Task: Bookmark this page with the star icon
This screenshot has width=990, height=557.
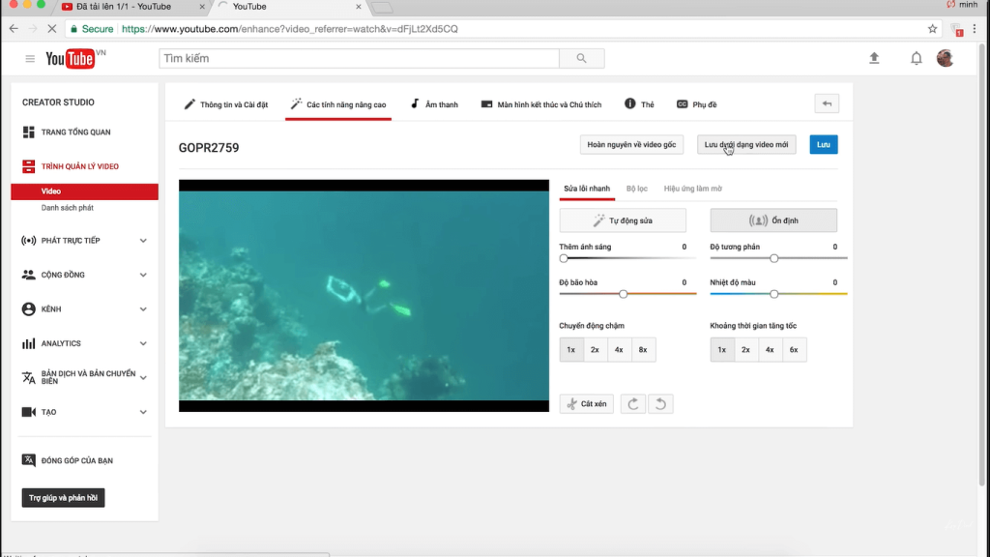Action: pos(932,29)
